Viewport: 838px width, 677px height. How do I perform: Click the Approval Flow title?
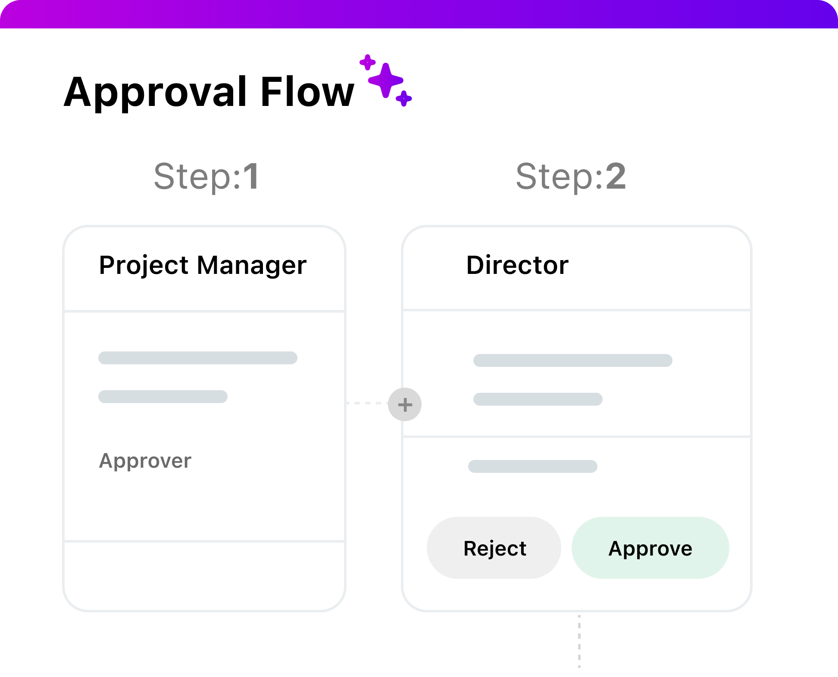click(209, 92)
